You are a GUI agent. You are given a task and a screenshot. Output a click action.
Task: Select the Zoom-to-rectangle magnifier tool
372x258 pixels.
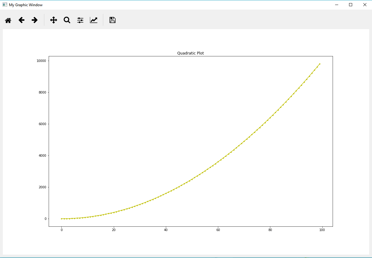(67, 20)
